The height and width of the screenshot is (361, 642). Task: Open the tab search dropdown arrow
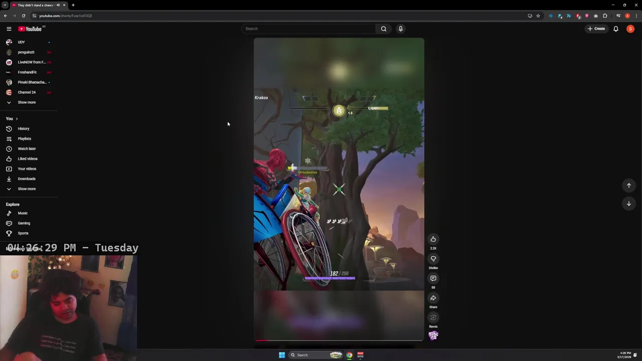tap(5, 5)
